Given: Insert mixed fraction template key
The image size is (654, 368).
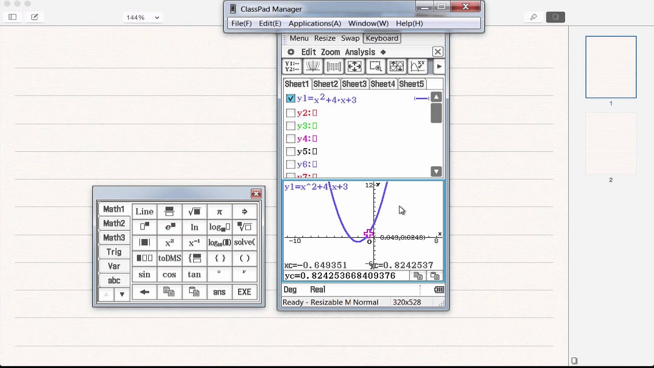Looking at the screenshot, I should coord(144,259).
